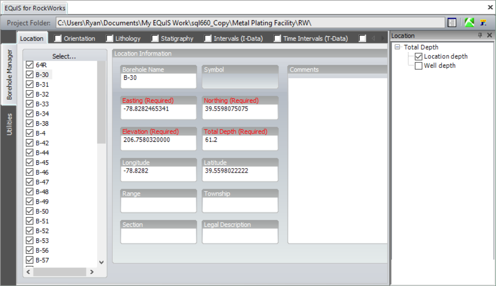Click the green RockWorks icon in toolbar

point(469,22)
